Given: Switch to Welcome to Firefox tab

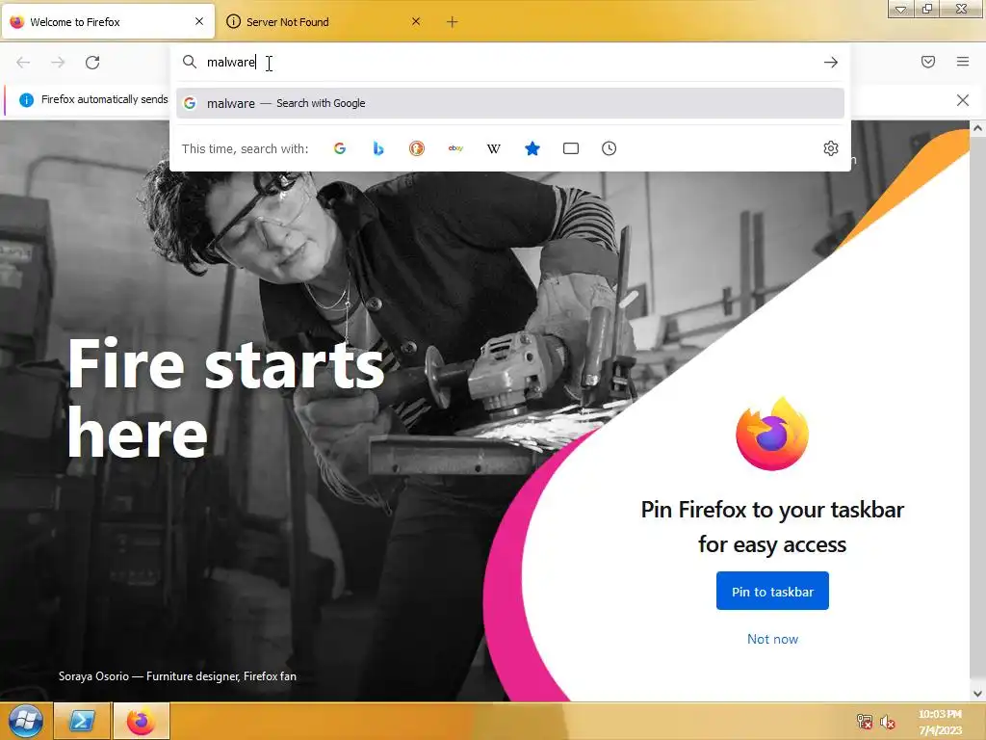Looking at the screenshot, I should [108, 22].
